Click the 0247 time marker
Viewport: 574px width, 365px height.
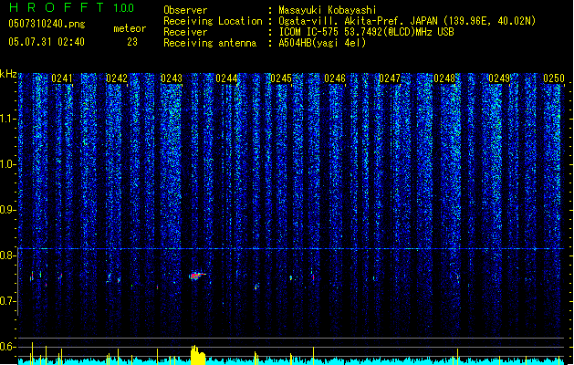coord(390,78)
